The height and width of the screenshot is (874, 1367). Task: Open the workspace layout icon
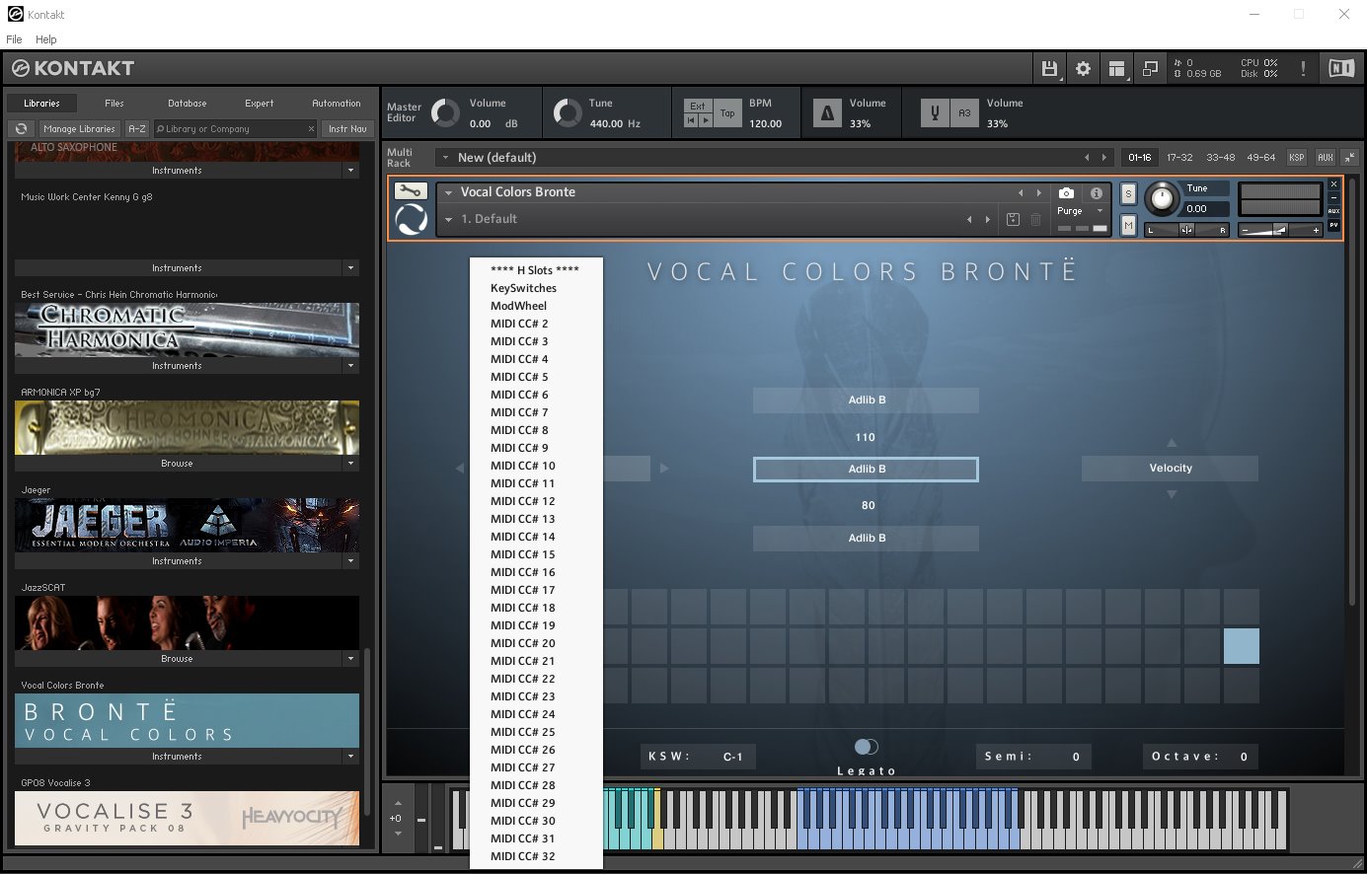point(1116,68)
